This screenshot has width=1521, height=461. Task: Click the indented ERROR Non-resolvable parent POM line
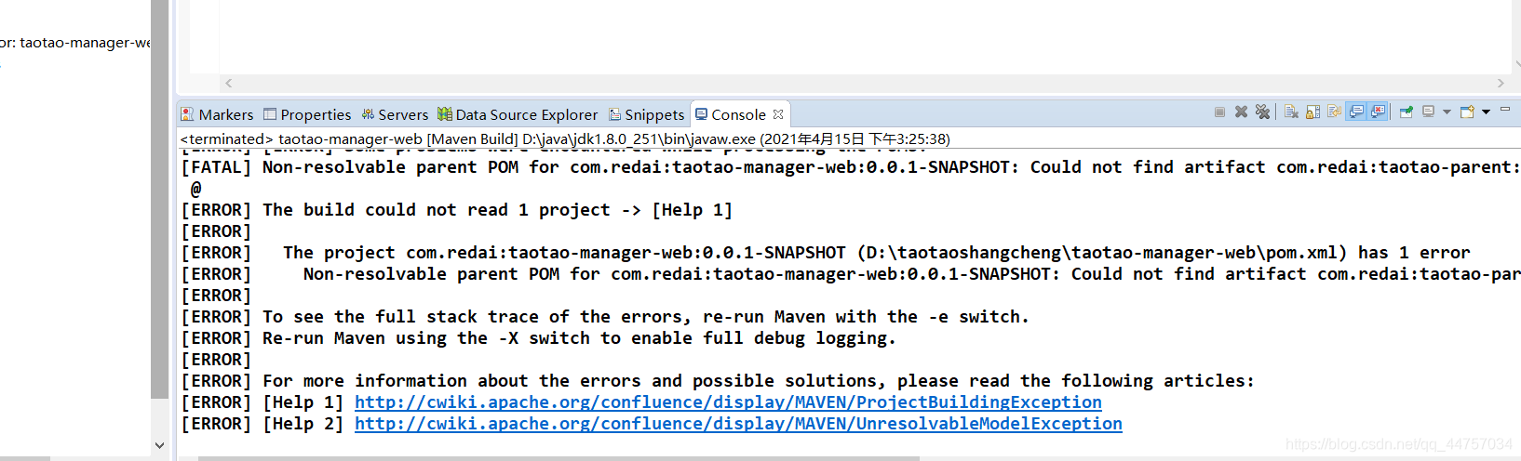tap(851, 274)
